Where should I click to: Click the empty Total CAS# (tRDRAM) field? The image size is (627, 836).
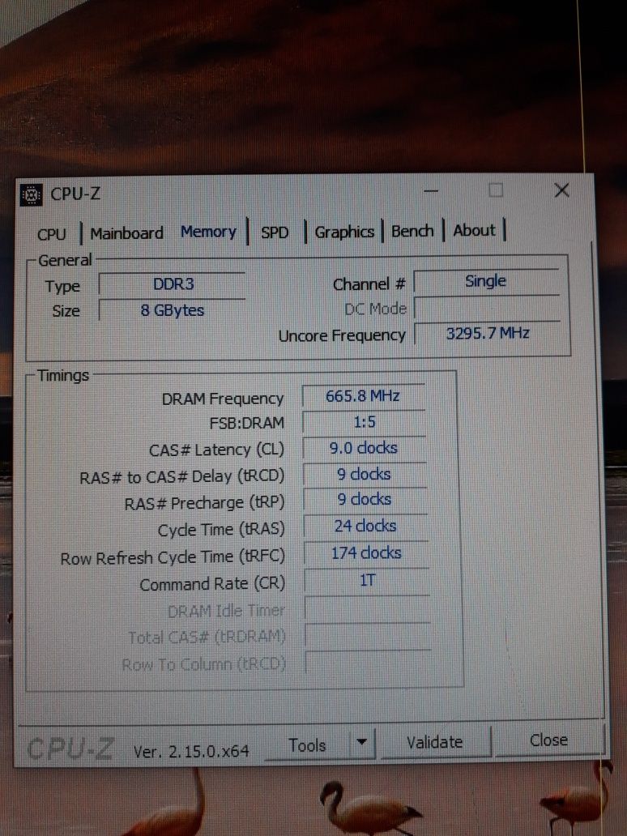[x=368, y=636]
